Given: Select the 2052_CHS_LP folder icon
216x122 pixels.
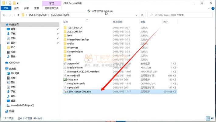Looking at the screenshot, I should click(65, 32).
